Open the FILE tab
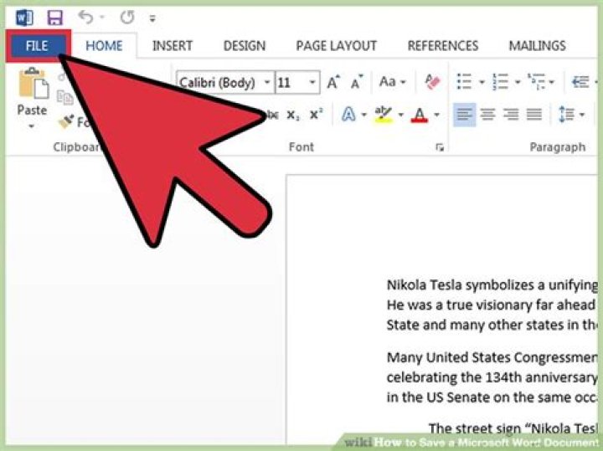The width and height of the screenshot is (603, 451). coord(38,46)
